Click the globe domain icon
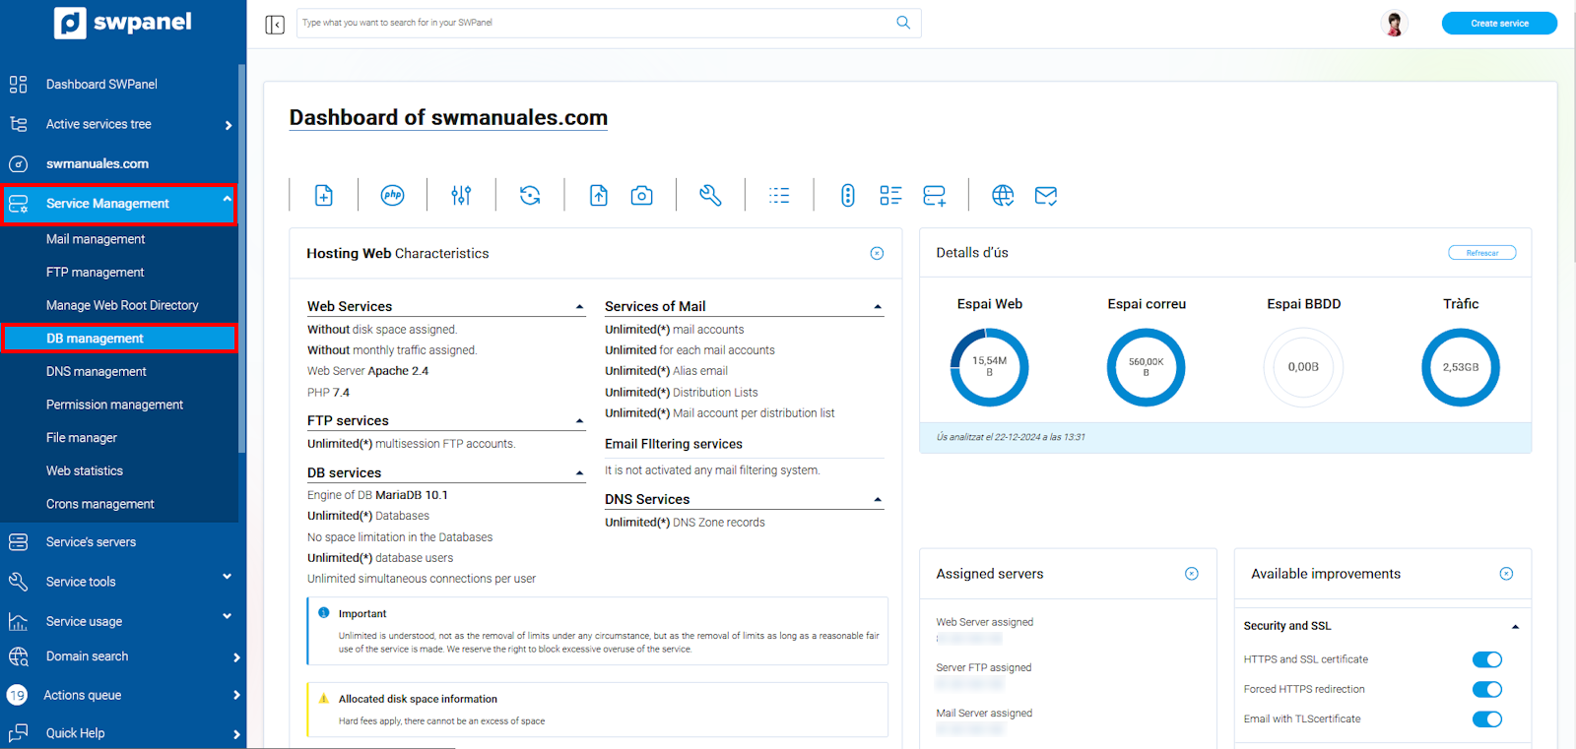 point(1003,196)
